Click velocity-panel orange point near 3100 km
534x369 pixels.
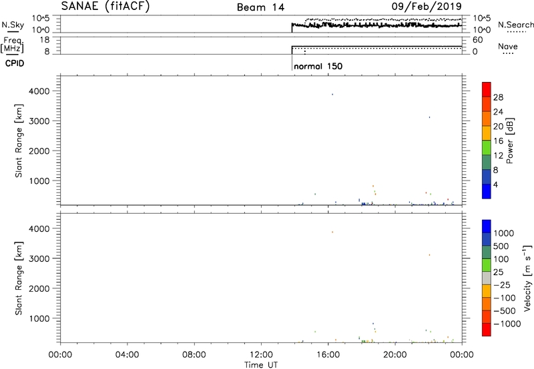(x=429, y=255)
